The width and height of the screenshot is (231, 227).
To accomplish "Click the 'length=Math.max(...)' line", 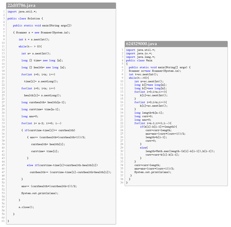I will [180, 151].
